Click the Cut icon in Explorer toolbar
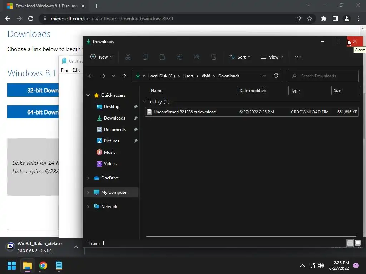 click(128, 57)
